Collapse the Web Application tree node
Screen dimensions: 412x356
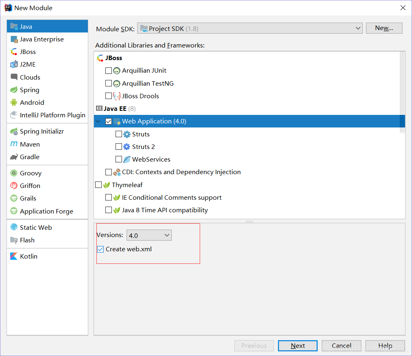point(98,121)
